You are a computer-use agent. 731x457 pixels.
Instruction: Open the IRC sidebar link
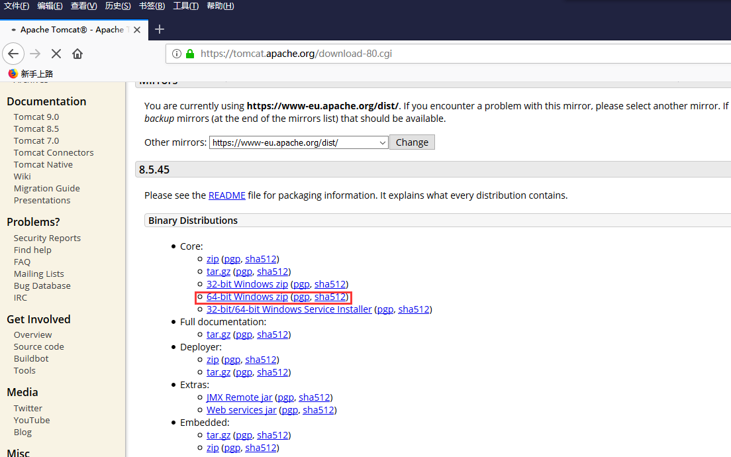[x=21, y=297]
